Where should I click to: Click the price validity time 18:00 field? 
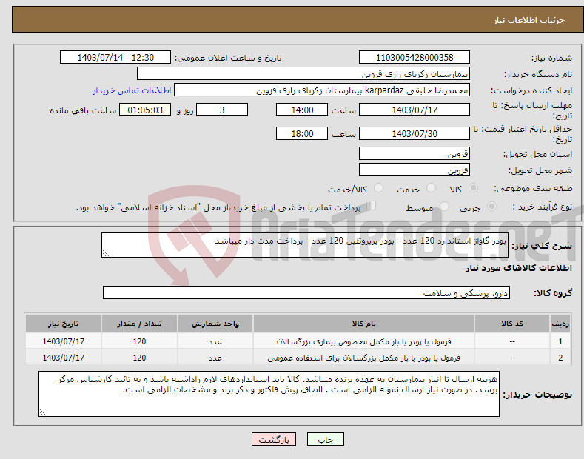(x=302, y=133)
